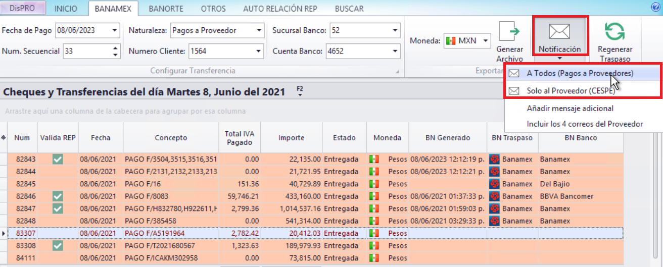This screenshot has width=663, height=267.
Task: Click concept PAGO F/T2021680567 cell
Action: click(171, 245)
